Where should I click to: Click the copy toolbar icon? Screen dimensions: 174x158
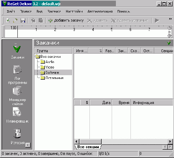coord(33,21)
